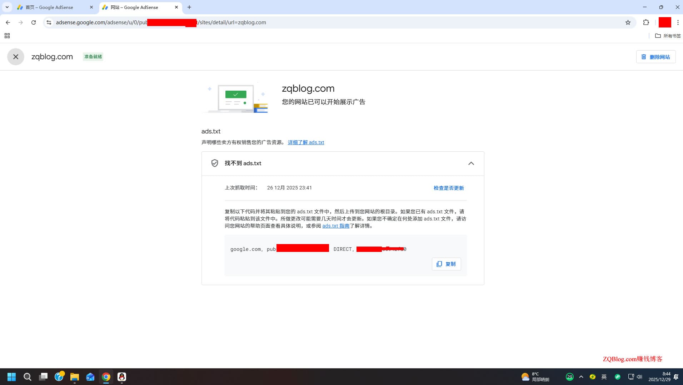
Task: Open Windows taskbar search
Action: tap(28, 377)
